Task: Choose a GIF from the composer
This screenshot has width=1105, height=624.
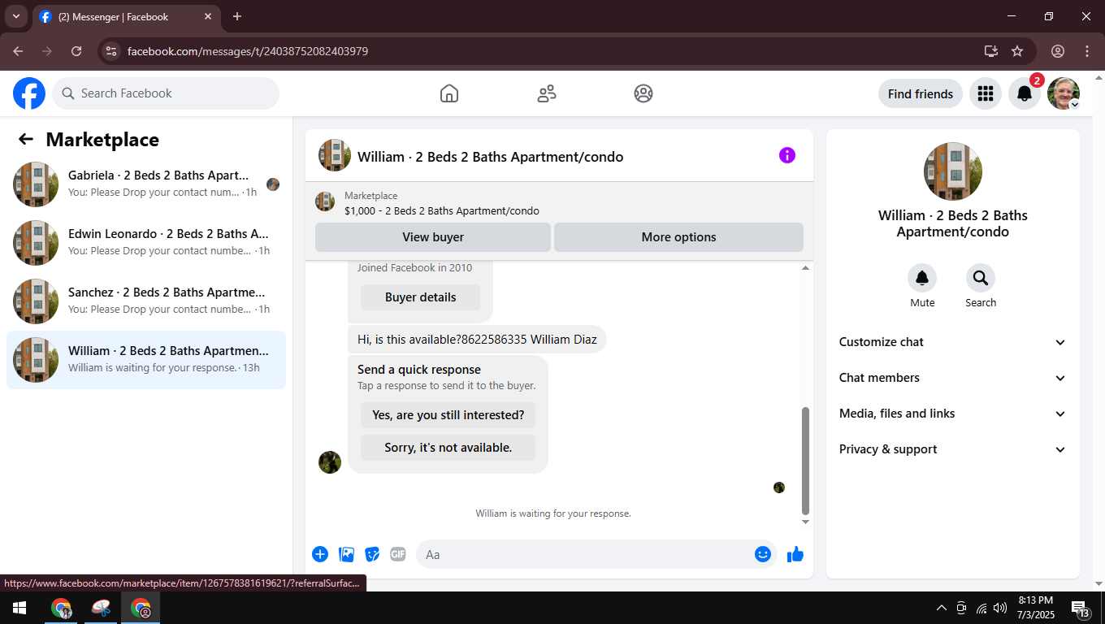Action: [397, 554]
